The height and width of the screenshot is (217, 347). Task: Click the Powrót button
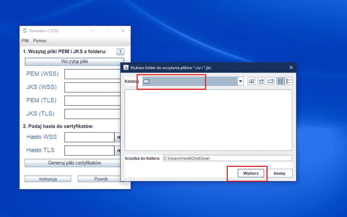[99, 179]
